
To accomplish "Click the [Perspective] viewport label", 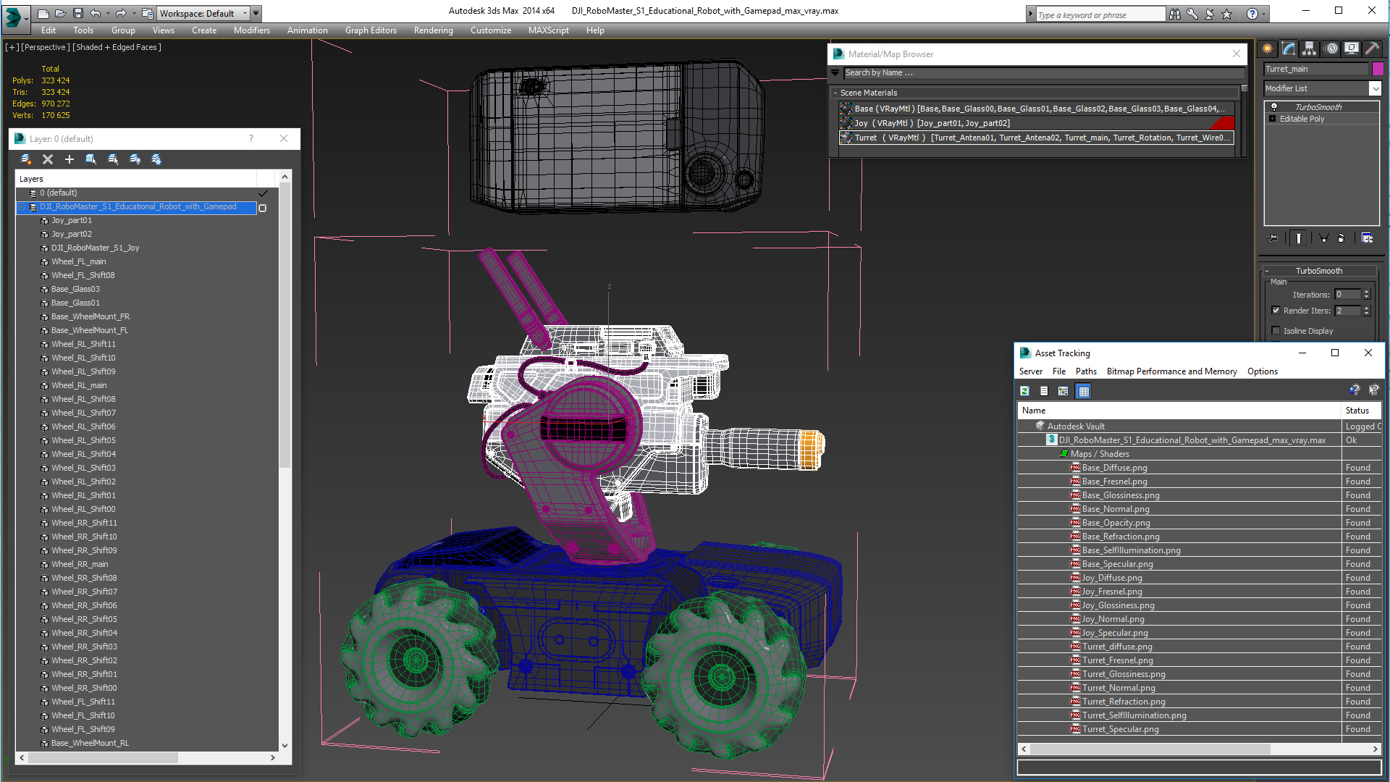I will pyautogui.click(x=46, y=47).
